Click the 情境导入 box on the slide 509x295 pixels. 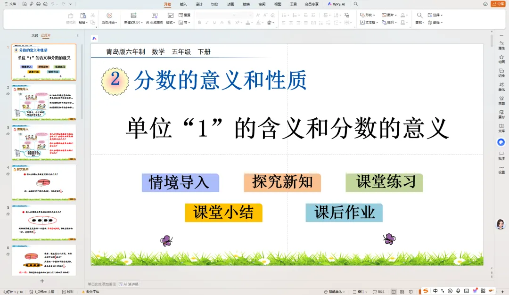(180, 182)
